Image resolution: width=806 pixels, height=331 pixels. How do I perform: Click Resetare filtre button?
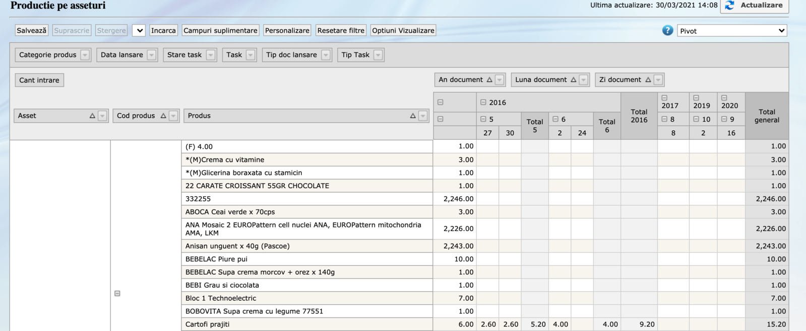340,31
